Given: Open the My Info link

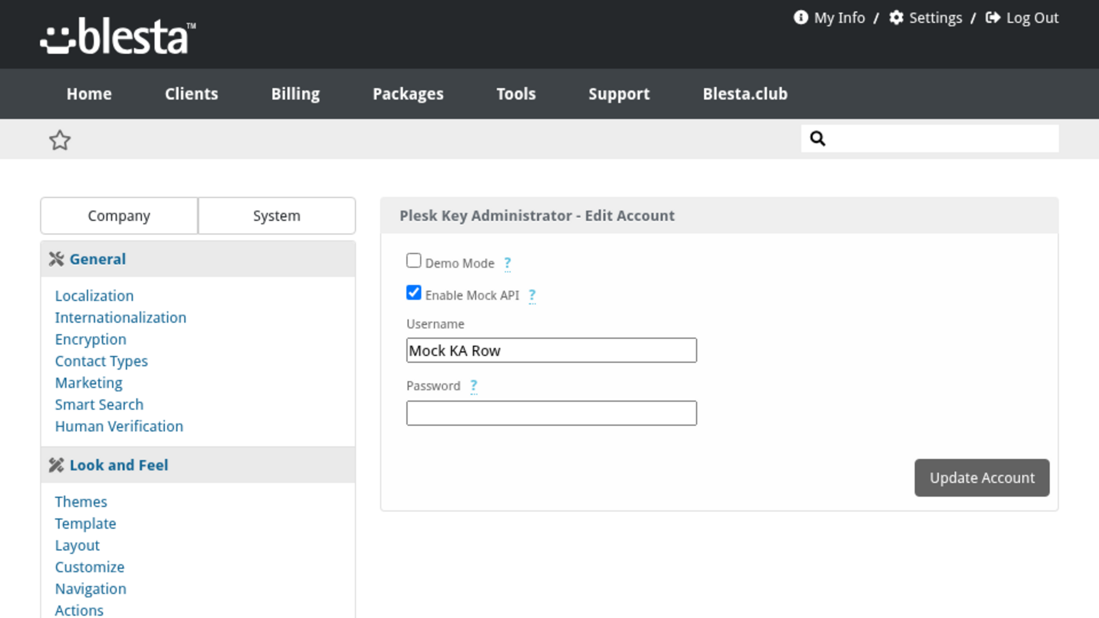Looking at the screenshot, I should [839, 18].
